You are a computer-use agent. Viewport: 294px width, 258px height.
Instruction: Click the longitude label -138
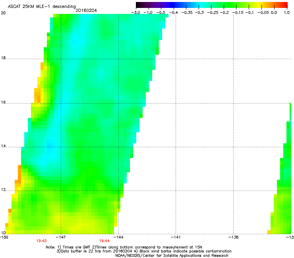[x=233, y=237]
